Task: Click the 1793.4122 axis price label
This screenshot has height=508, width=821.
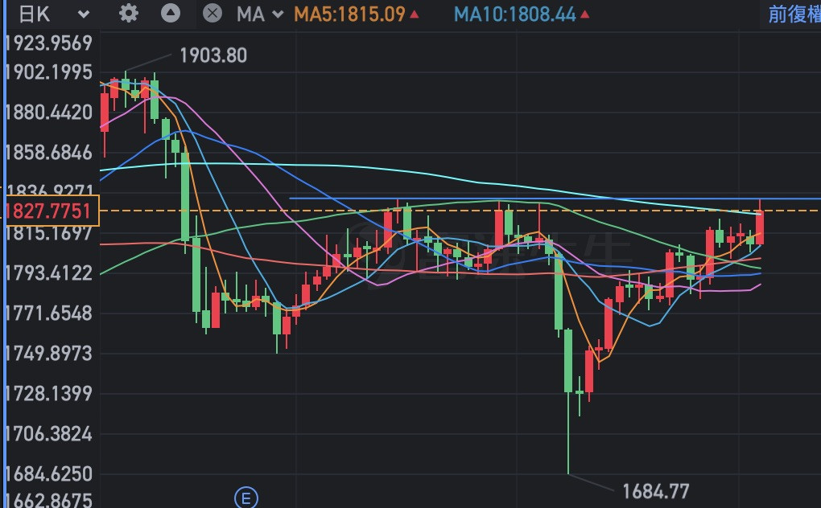Action: (49, 272)
